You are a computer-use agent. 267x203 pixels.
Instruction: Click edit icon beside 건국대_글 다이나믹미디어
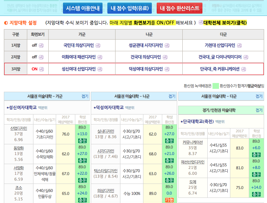pos(246,57)
